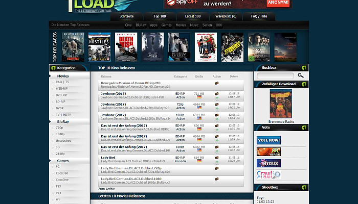The width and height of the screenshot is (358, 204).
Task: Click the German flag under 721 MB
Action: 199,97
